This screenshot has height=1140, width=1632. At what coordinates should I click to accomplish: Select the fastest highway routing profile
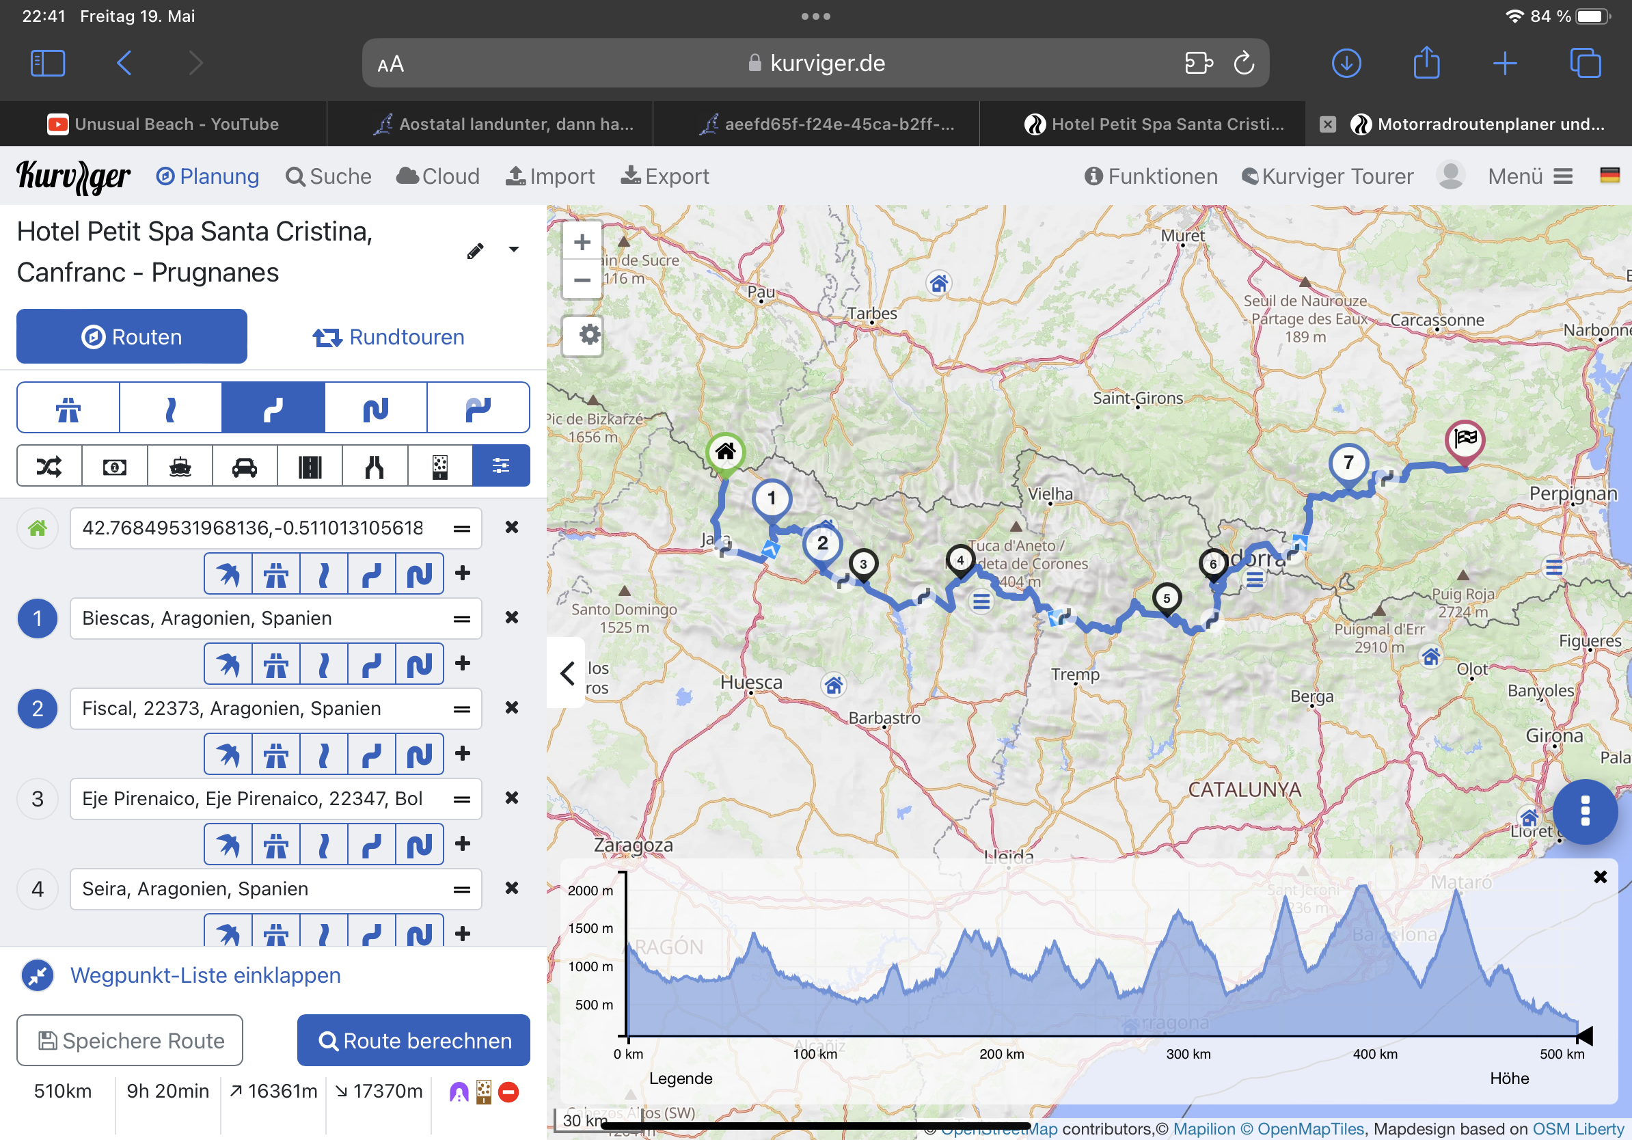(68, 408)
